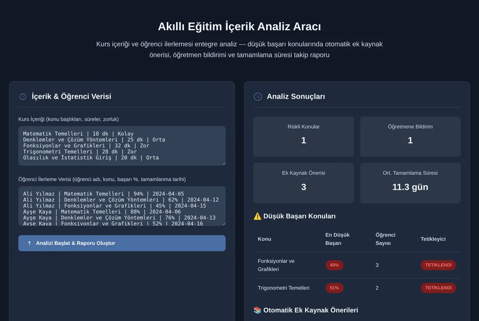Start analysis with Analizi Başlat & Raporu Oluştur
Screen dimensions: 479x321
tap(122, 243)
